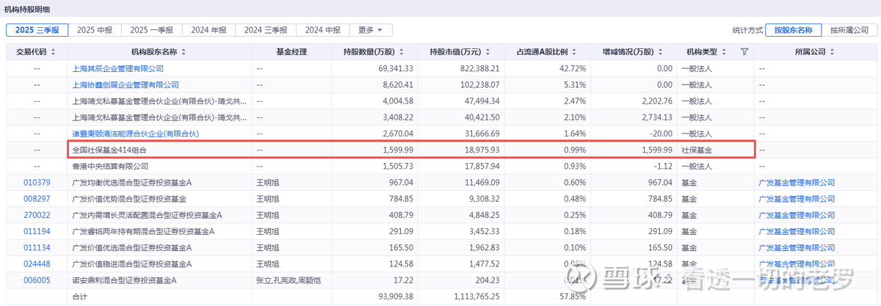Switch to the 2025 中报 tab
881x306 pixels.
(95, 30)
